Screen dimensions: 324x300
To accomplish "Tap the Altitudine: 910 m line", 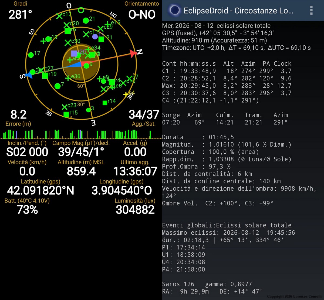I will 215,41.
